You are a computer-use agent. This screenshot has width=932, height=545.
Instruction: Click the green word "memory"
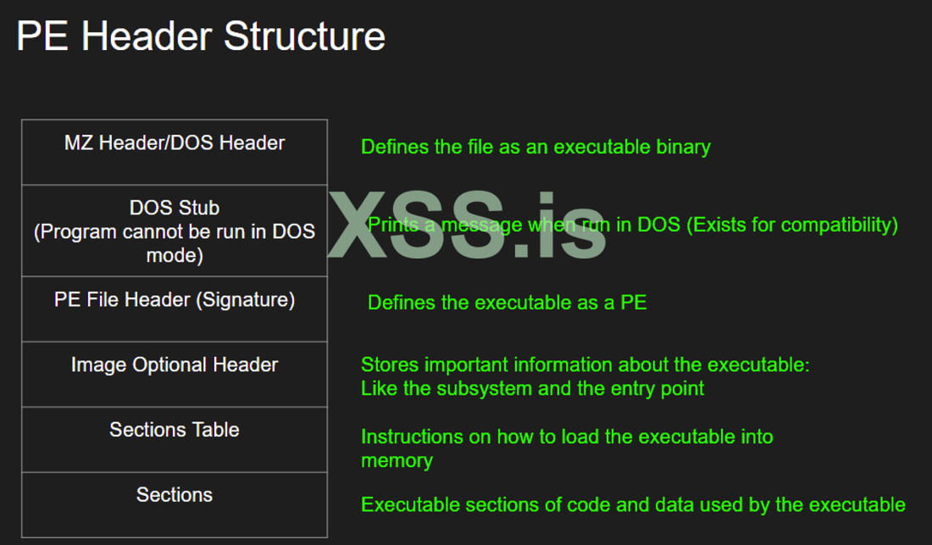(397, 461)
